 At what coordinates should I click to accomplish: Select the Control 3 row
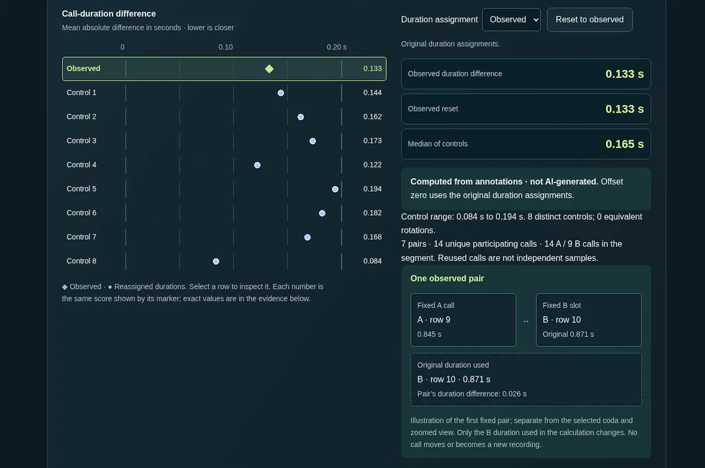pyautogui.click(x=224, y=141)
